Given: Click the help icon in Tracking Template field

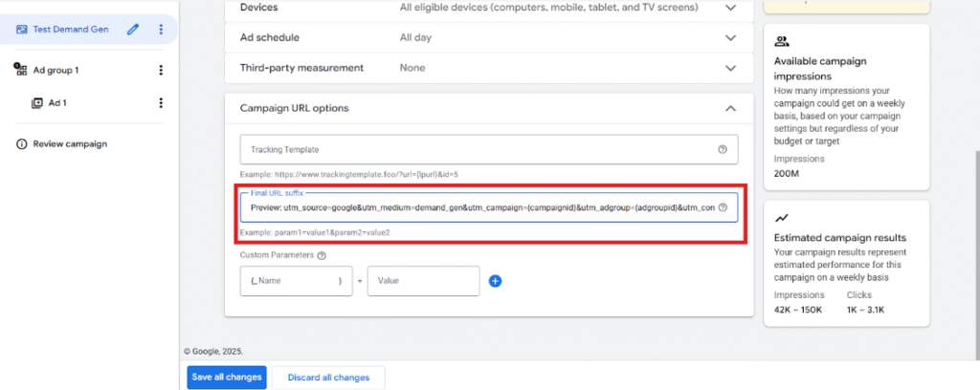Looking at the screenshot, I should [722, 150].
